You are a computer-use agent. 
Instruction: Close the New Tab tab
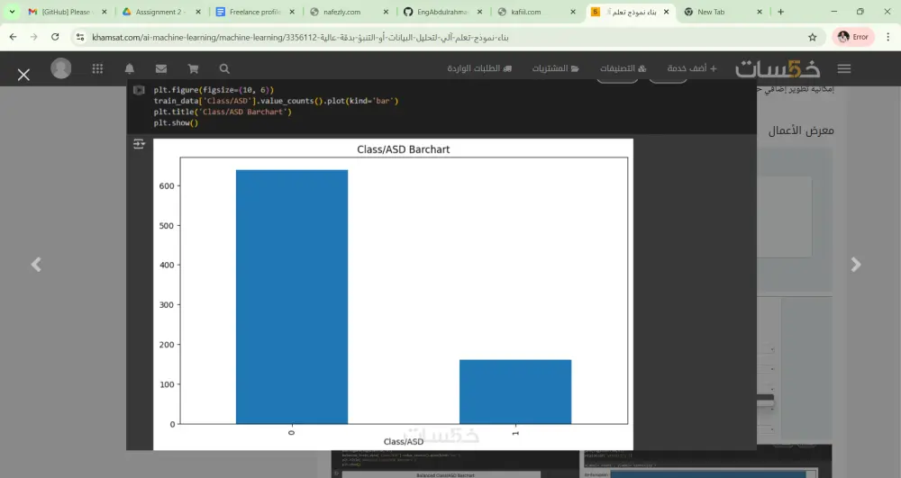click(760, 12)
